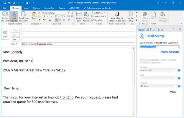
Task: Open Email Template from the ribbon
Action: 14,16
